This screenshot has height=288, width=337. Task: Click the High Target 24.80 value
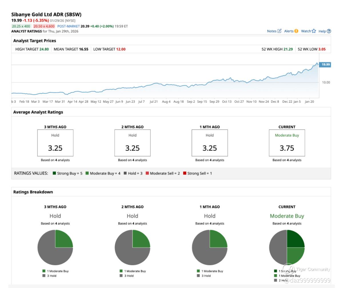click(44, 49)
